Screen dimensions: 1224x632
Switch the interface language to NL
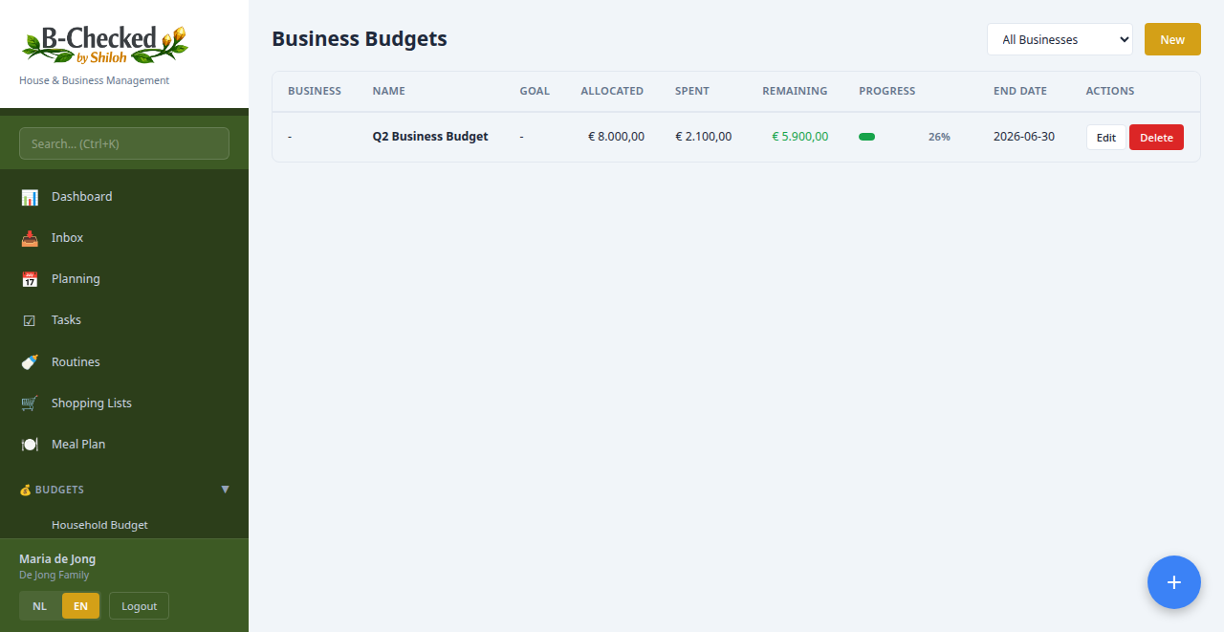click(39, 605)
